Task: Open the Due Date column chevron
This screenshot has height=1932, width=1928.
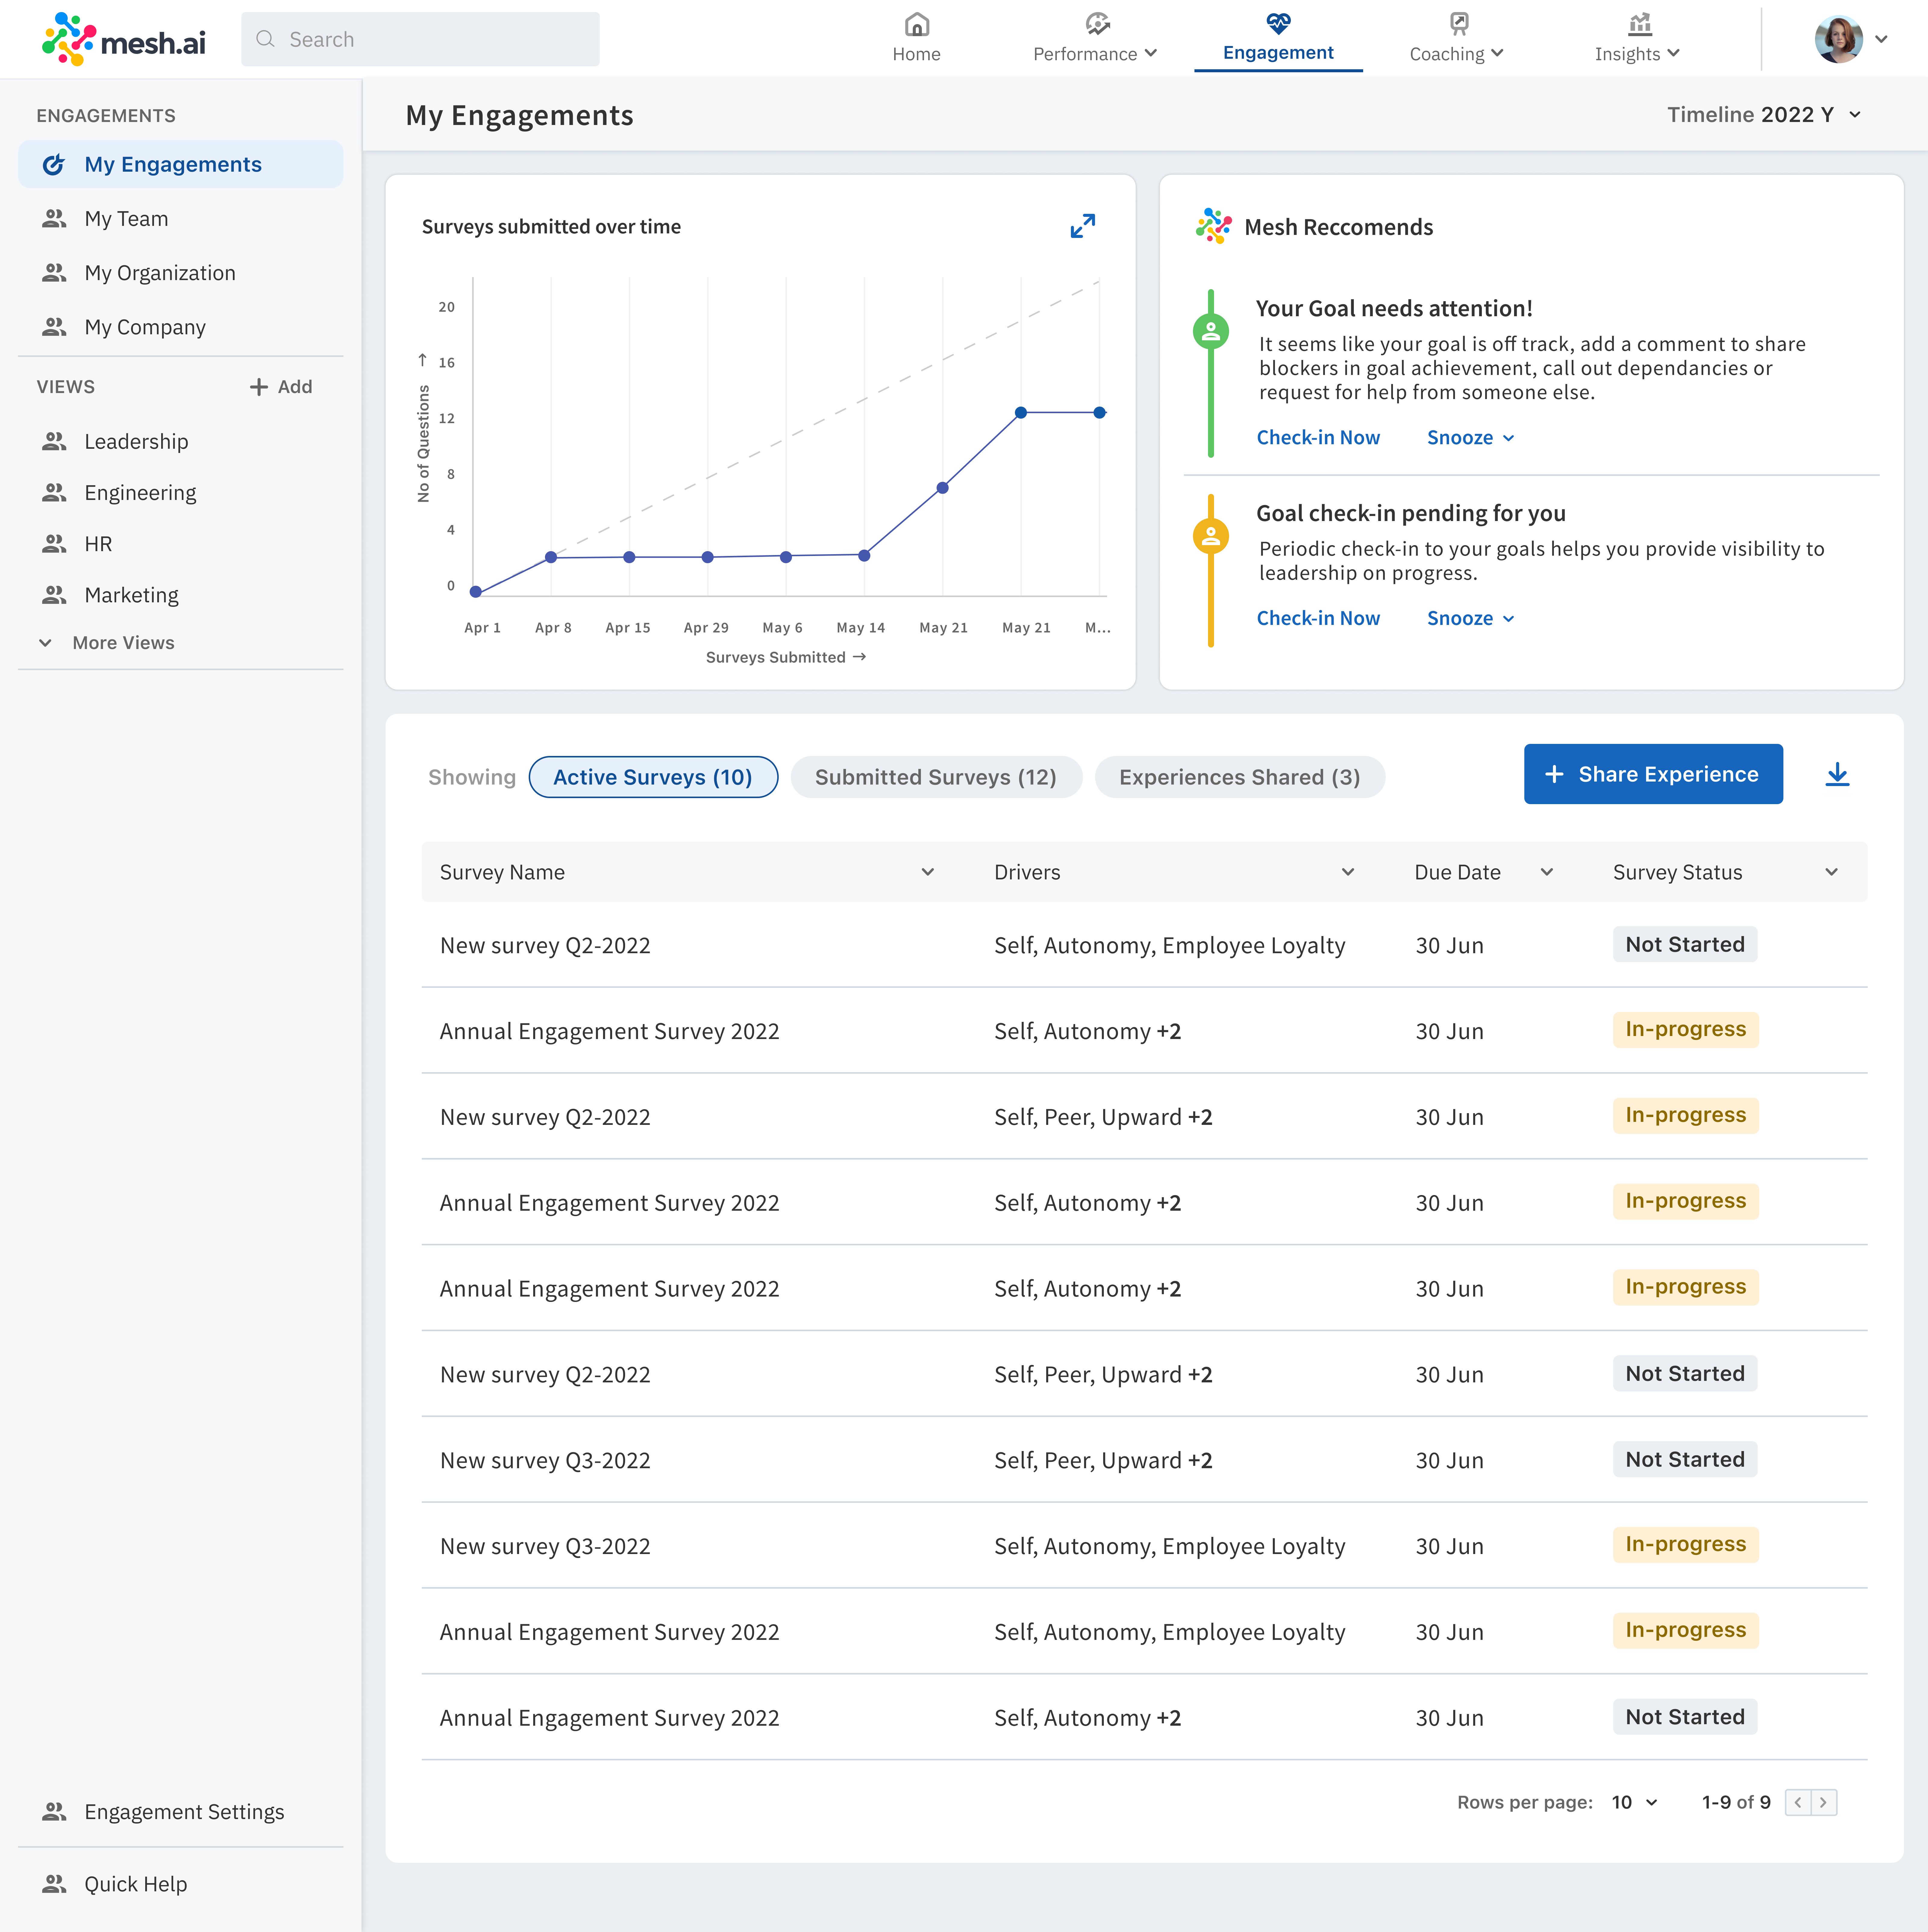Action: (1547, 872)
